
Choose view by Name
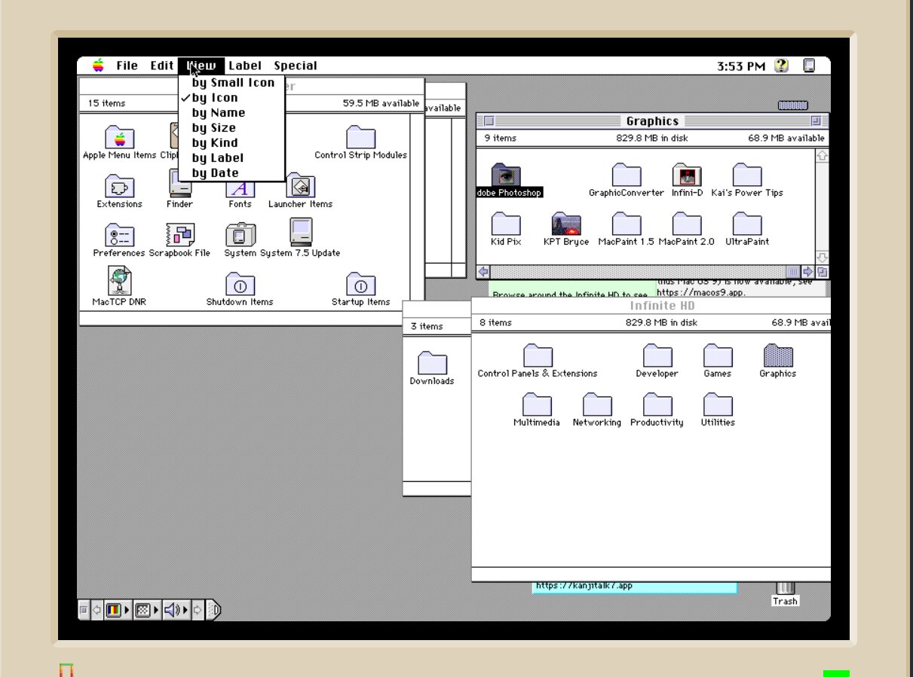pos(232,113)
